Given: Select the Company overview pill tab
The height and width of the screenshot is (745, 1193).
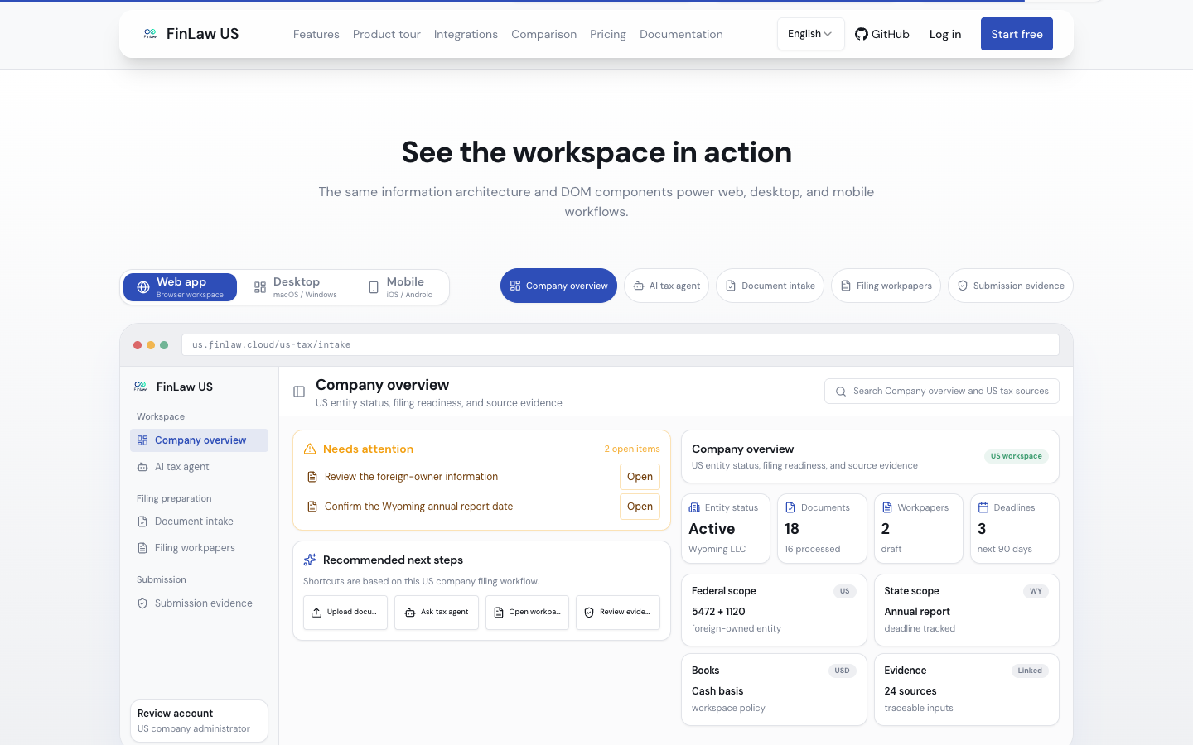Looking at the screenshot, I should pyautogui.click(x=558, y=286).
